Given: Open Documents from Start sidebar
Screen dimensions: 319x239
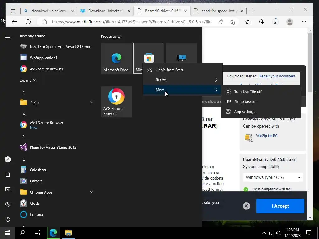Looking at the screenshot, I should [x=8, y=174].
